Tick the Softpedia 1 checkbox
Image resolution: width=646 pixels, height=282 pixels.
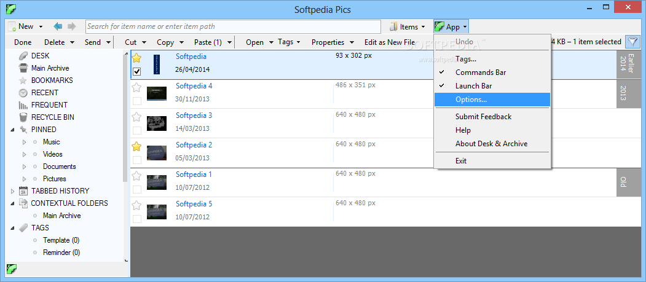[x=137, y=189]
